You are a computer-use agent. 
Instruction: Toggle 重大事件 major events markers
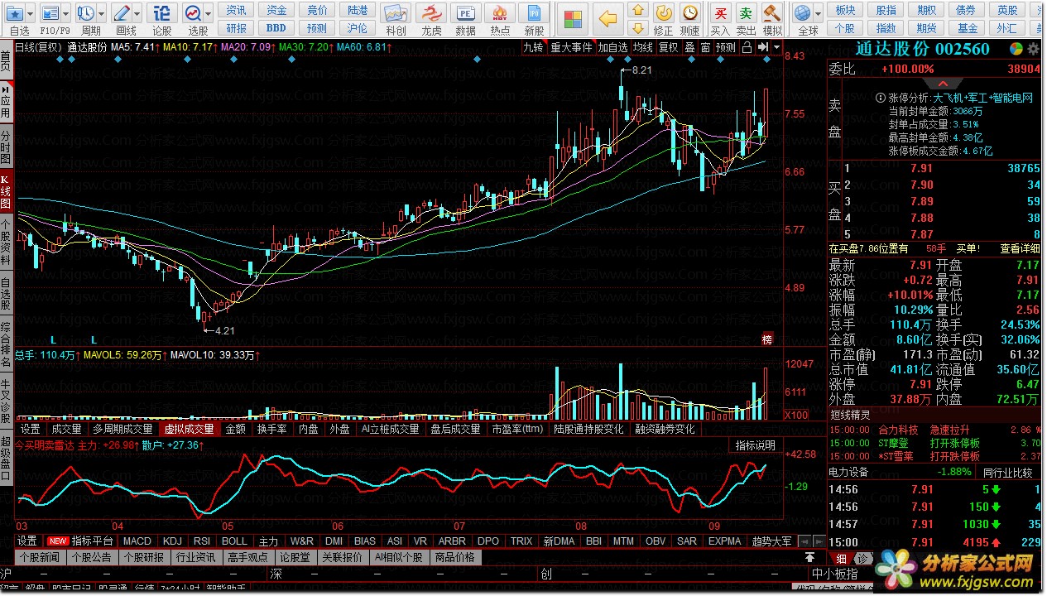tap(572, 48)
